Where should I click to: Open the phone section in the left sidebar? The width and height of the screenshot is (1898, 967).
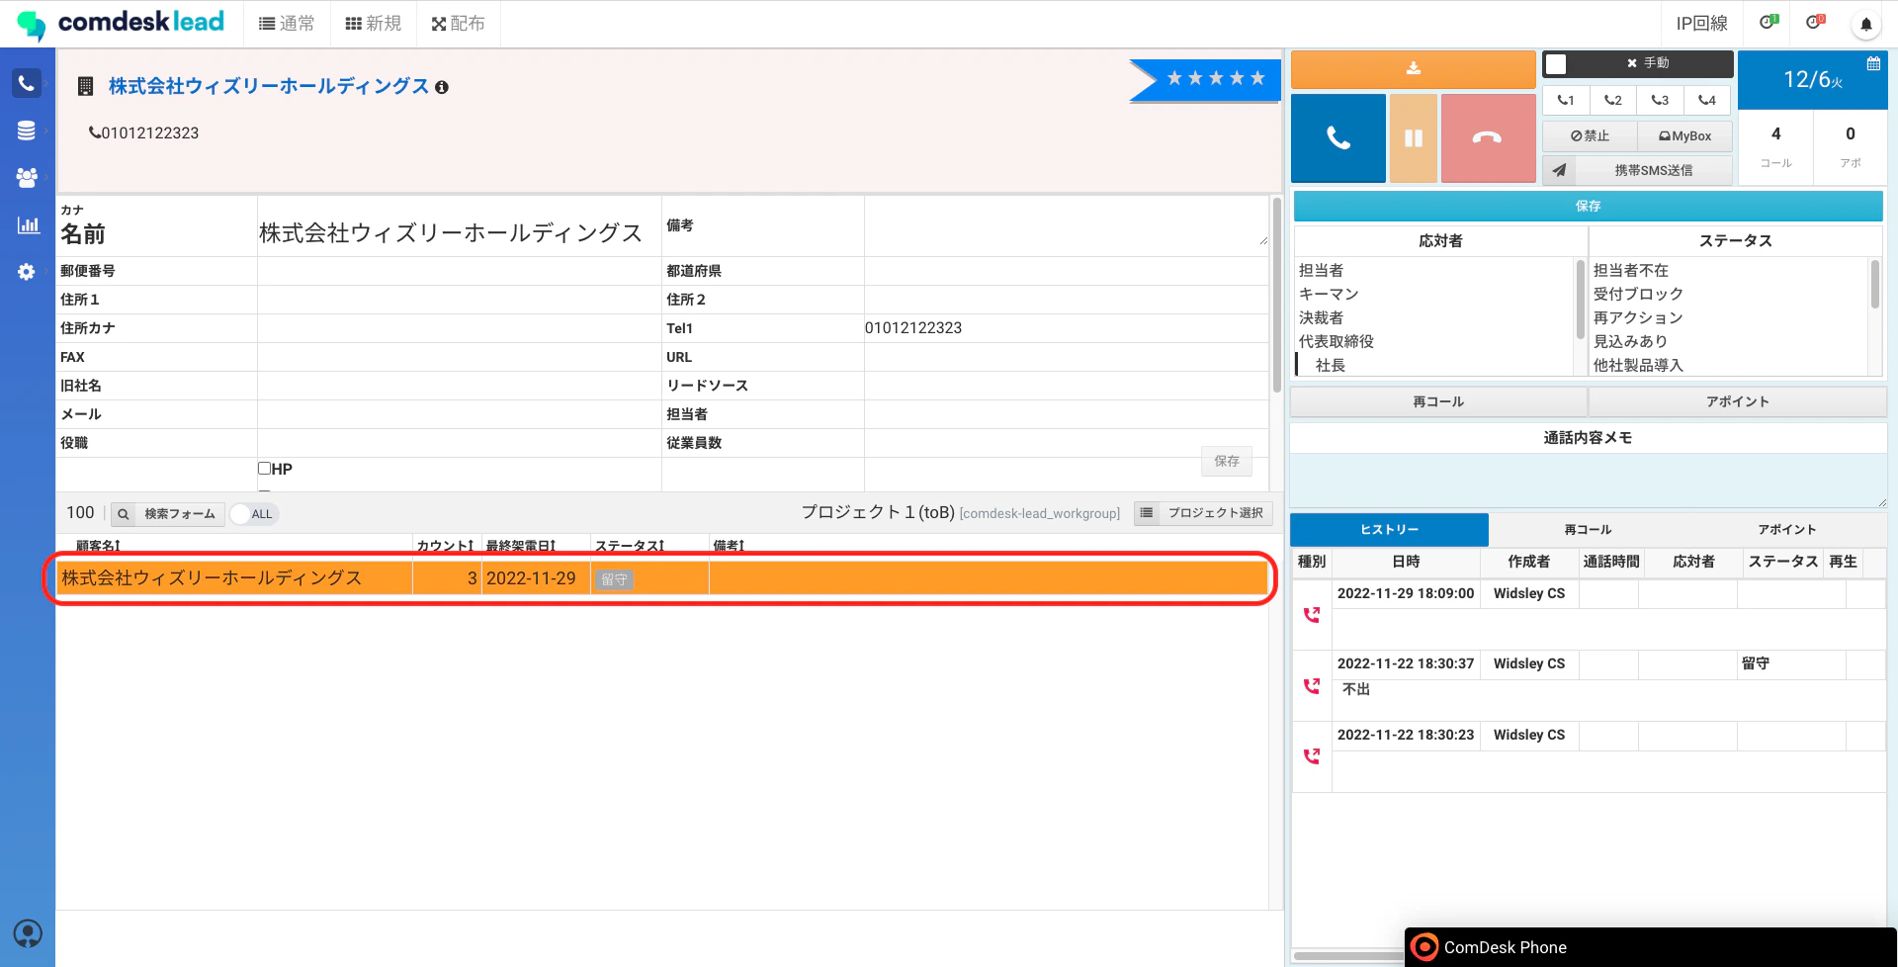tap(27, 83)
